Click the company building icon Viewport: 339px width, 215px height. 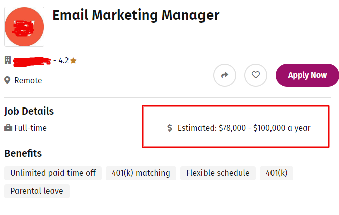coord(8,61)
